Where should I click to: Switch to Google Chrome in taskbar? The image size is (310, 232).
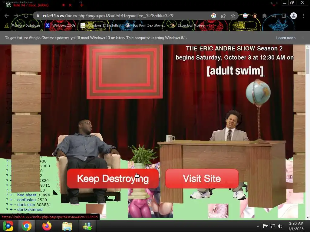click(x=26, y=226)
